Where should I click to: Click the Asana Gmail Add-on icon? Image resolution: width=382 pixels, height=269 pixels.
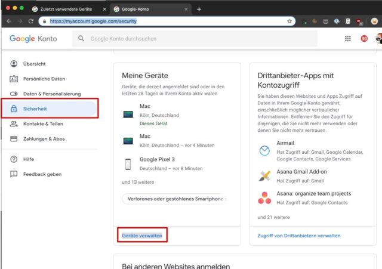coord(264,175)
